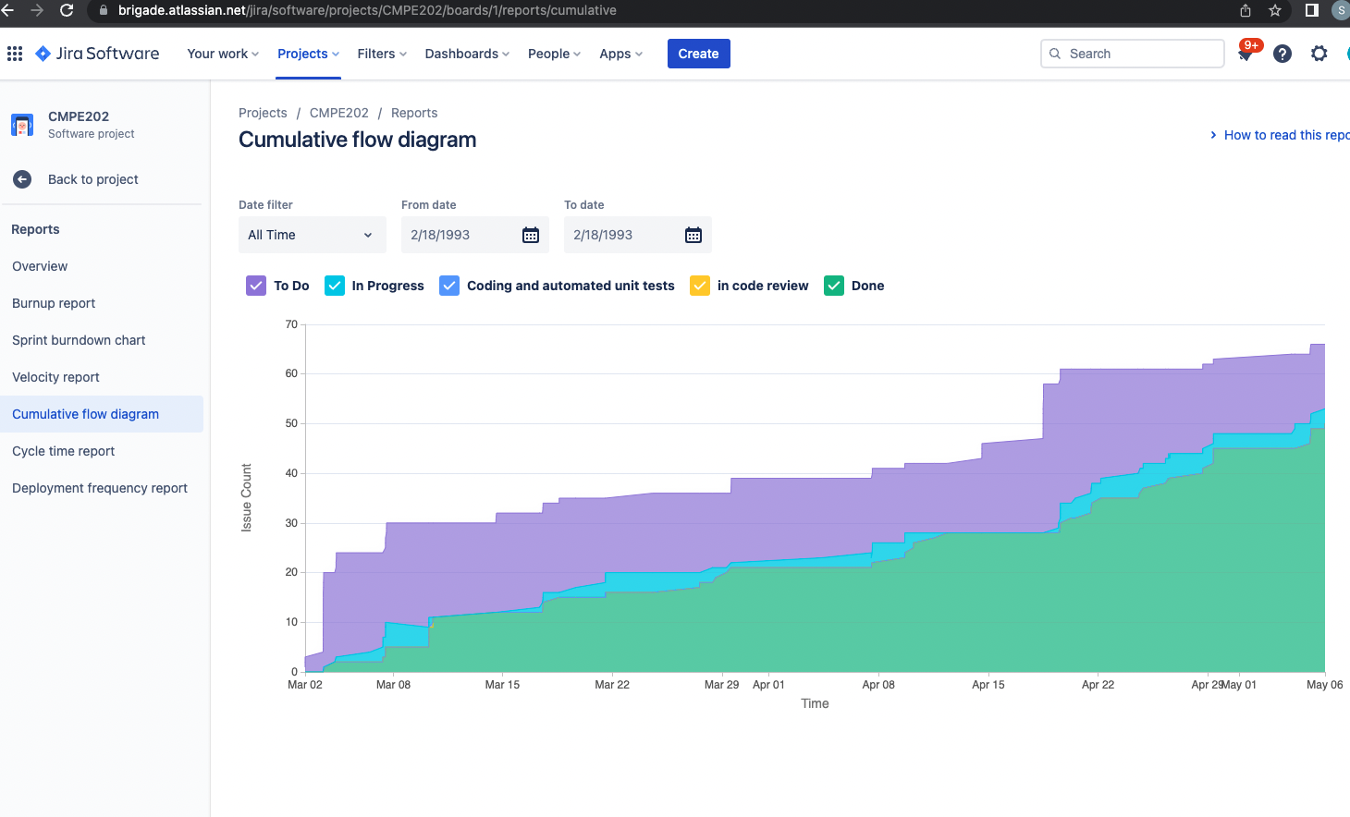The image size is (1350, 817).
Task: Click the help question mark icon
Action: pos(1282,53)
